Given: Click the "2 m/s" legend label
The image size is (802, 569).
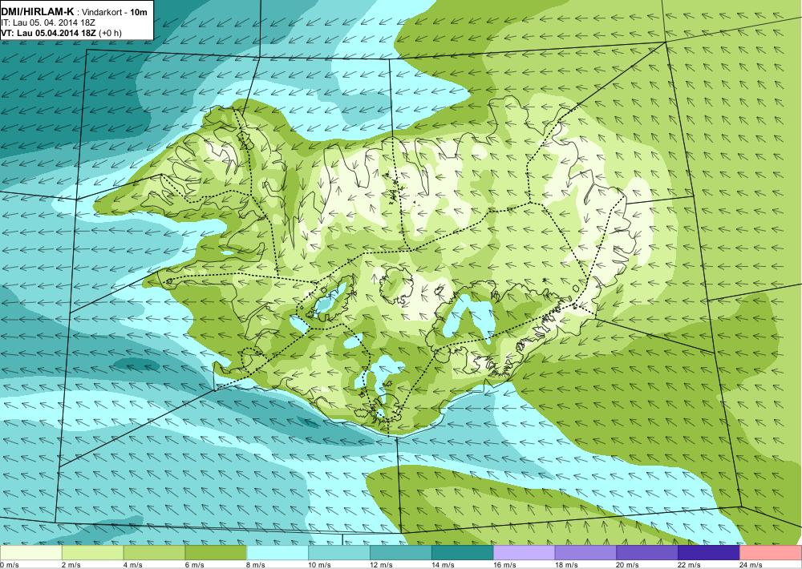Looking at the screenshot, I should point(71,565).
